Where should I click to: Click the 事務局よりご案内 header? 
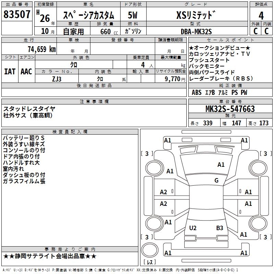(70, 249)
